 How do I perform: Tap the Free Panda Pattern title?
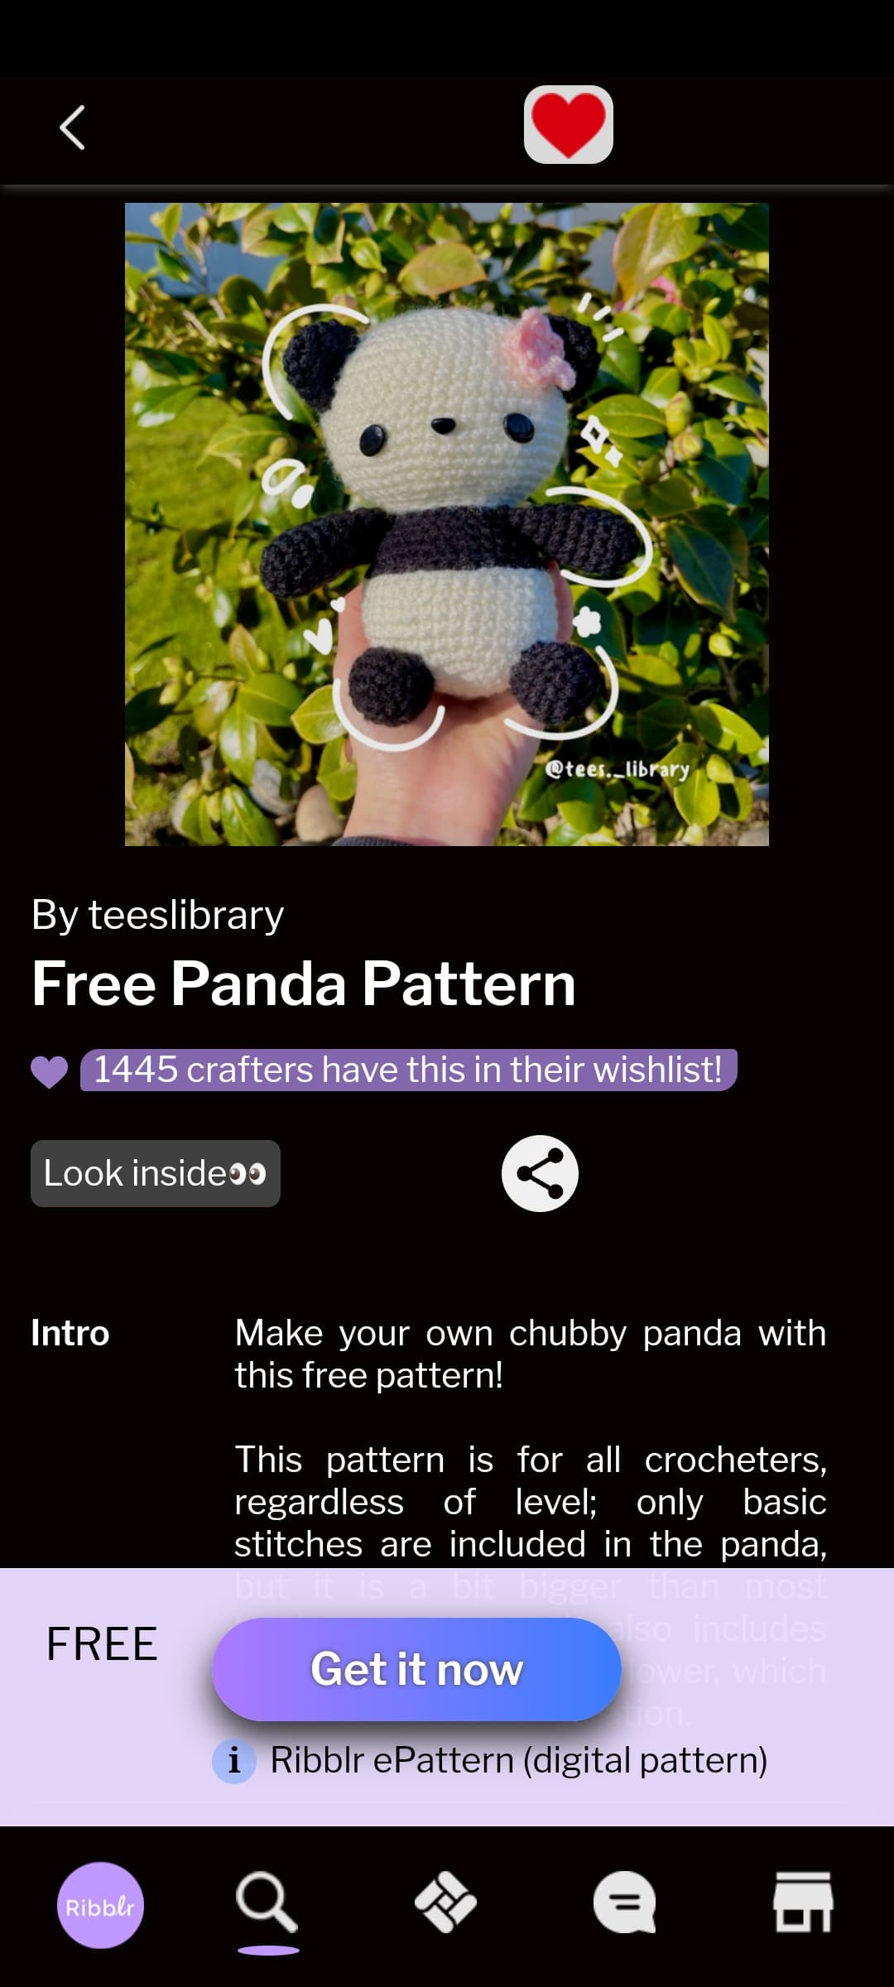pos(304,984)
